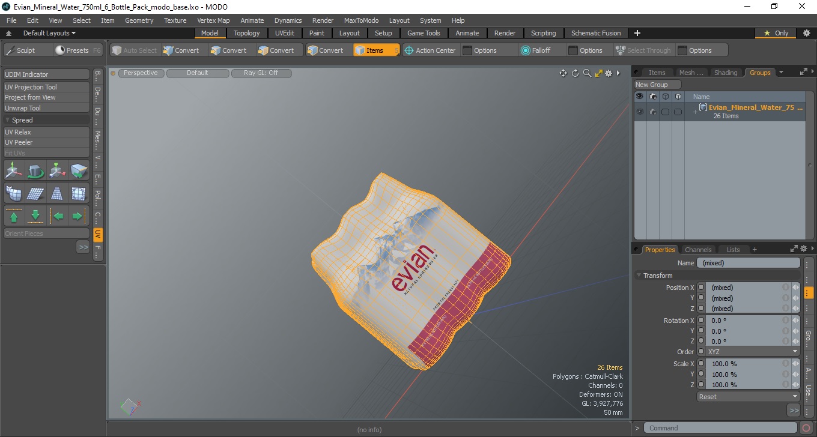Collapse the Spread section
This screenshot has width=817, height=437.
click(7, 120)
